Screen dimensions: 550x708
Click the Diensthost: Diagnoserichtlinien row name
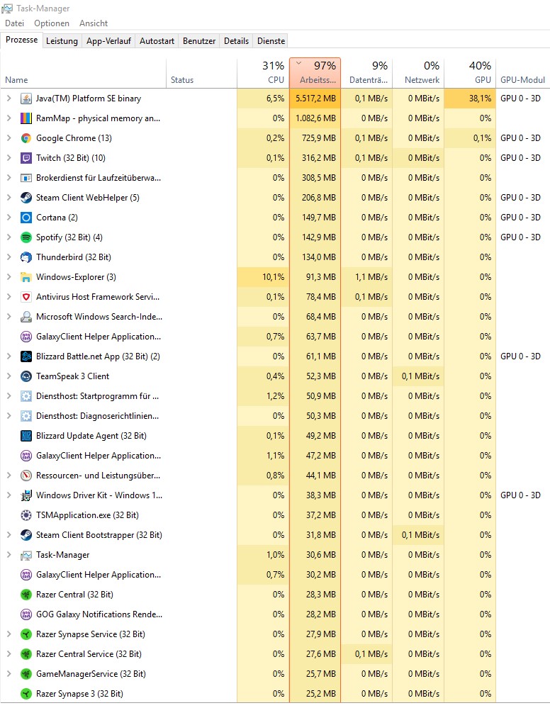98,416
